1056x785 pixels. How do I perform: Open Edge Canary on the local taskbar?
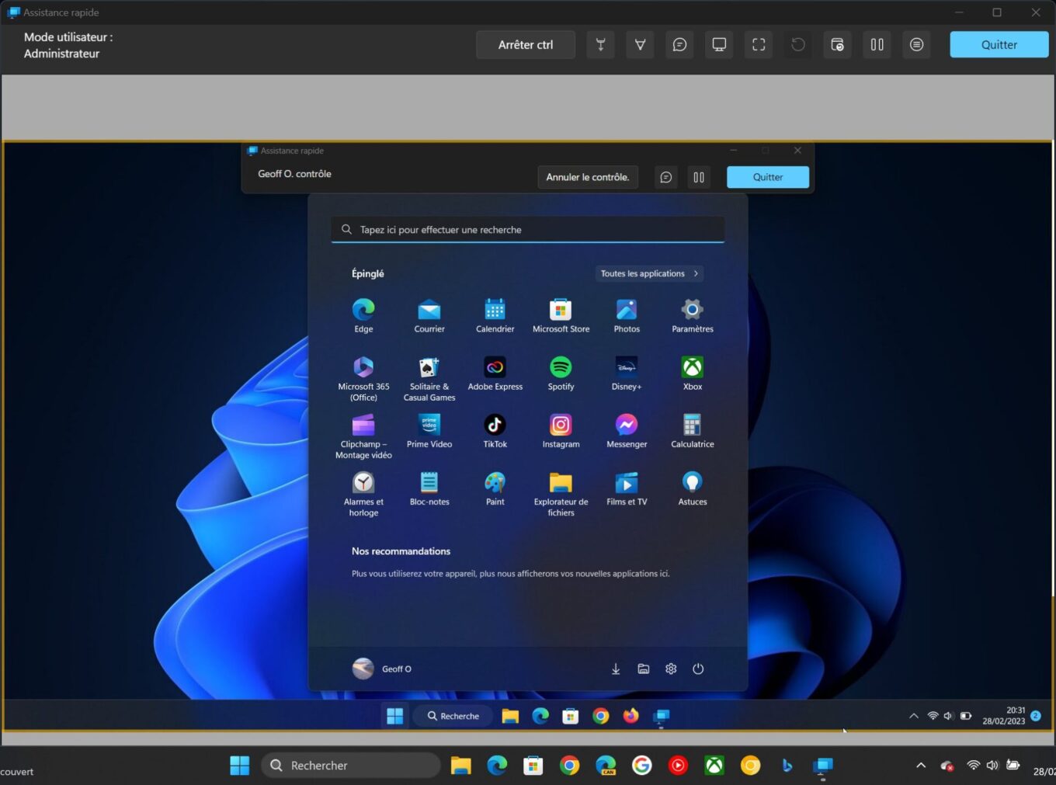coord(606,766)
